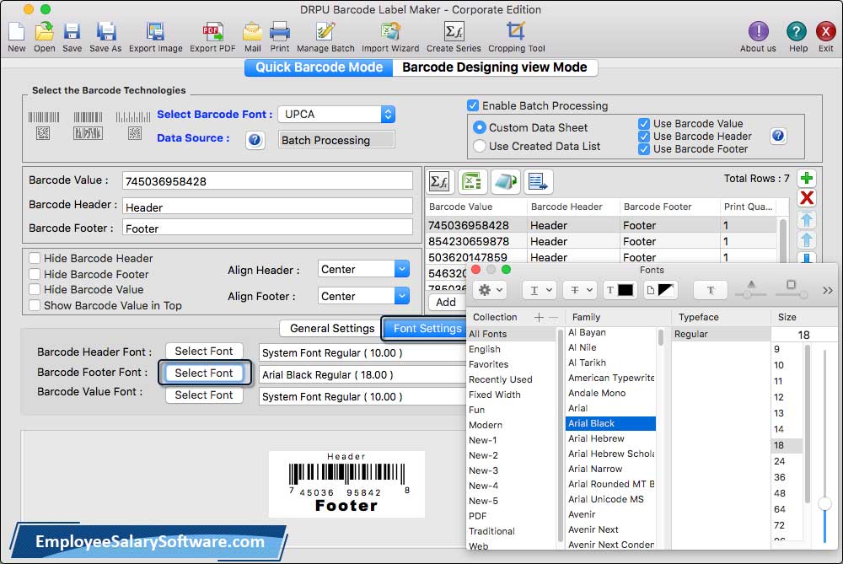Switch to Barcode Designing view Mode tab
The height and width of the screenshot is (564, 843).
(x=495, y=67)
